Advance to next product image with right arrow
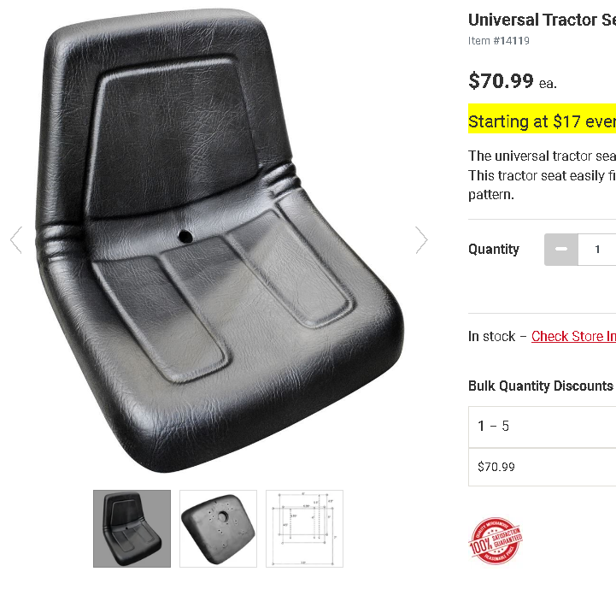This screenshot has height=601, width=616. coord(421,239)
